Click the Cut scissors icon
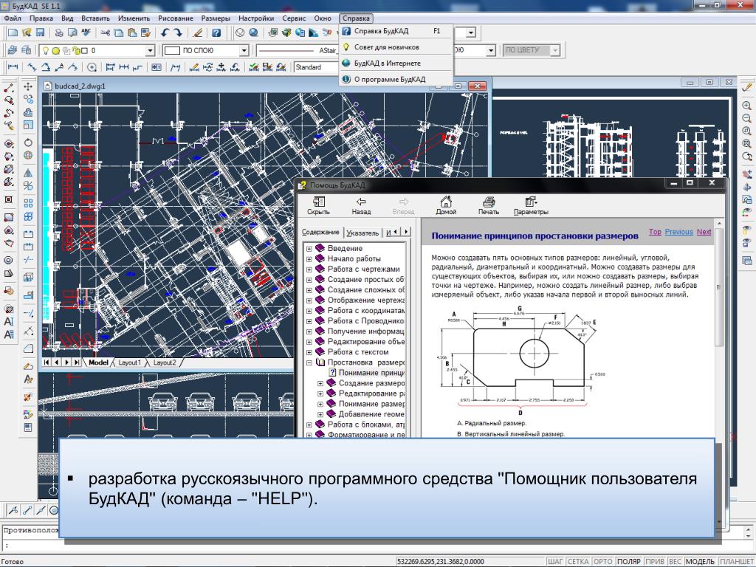The image size is (756, 567). coord(105,32)
